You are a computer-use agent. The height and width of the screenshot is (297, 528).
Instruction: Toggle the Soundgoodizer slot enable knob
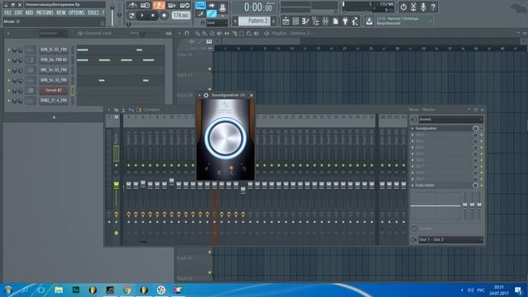(x=475, y=129)
